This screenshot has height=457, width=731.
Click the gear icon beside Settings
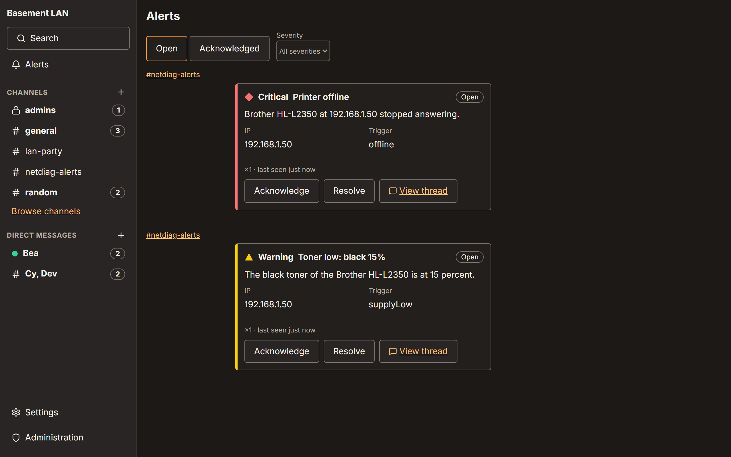(16, 412)
